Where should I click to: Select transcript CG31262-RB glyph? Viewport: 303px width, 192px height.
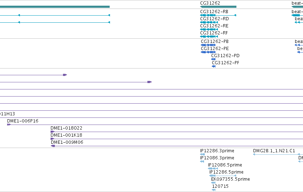tap(218, 15)
